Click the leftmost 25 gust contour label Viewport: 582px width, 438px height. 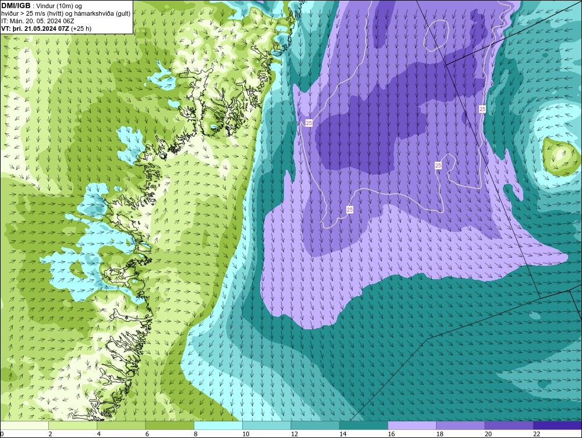309,123
